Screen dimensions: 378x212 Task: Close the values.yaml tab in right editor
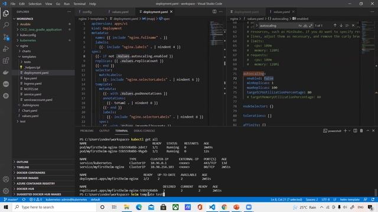pyautogui.click(x=294, y=12)
